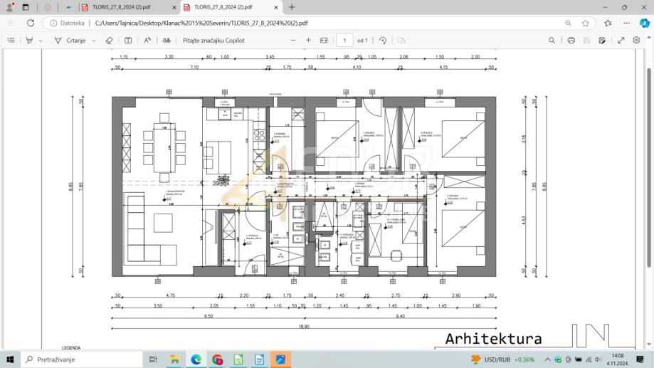Expand the Crtanje drawing options dropdown
The width and height of the screenshot is (654, 368).
click(x=94, y=41)
